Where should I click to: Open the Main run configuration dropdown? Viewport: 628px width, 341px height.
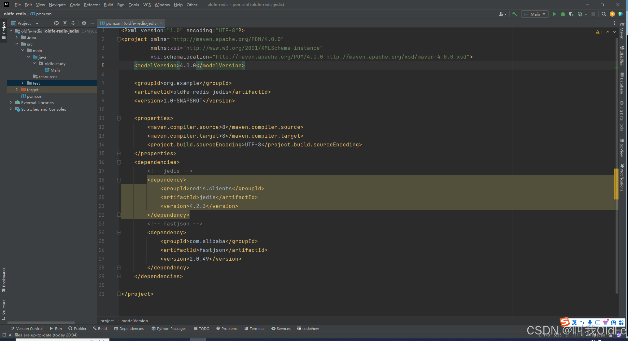pyautogui.click(x=535, y=14)
